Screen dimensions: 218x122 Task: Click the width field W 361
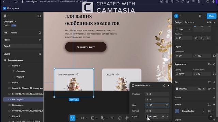184,56
